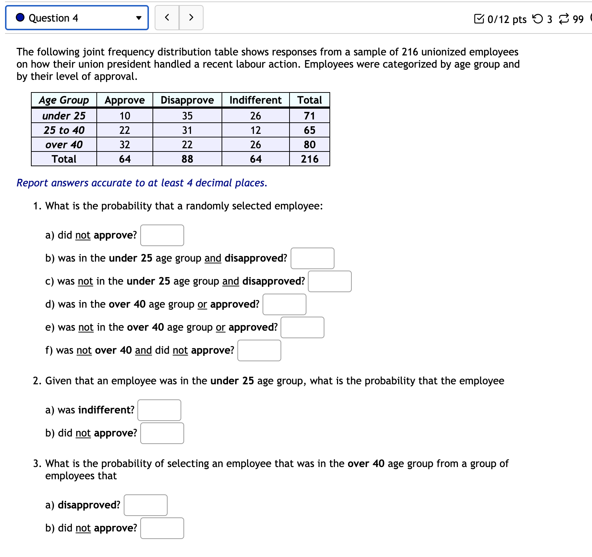592x557 pixels.
Task: Click the answer box for part 1f
Action: point(259,350)
